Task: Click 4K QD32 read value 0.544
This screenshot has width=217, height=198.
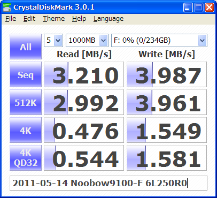Action: (84, 158)
